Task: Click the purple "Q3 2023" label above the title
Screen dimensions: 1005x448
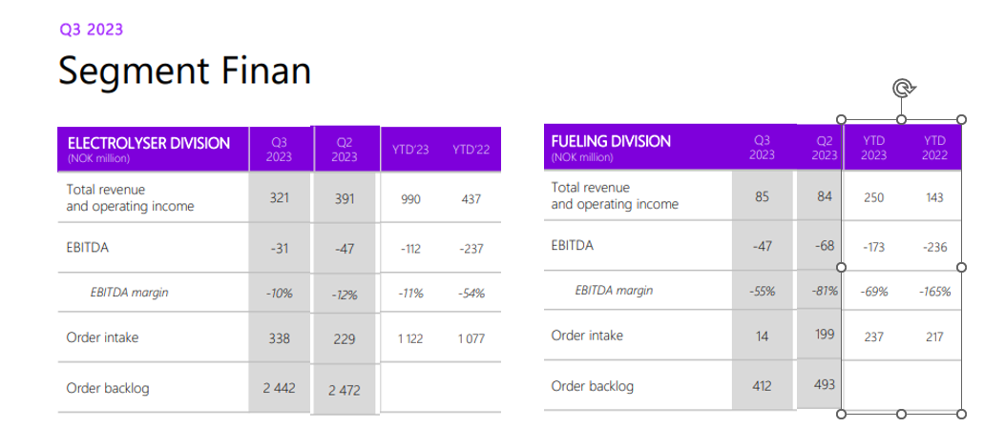Action: pos(92,30)
